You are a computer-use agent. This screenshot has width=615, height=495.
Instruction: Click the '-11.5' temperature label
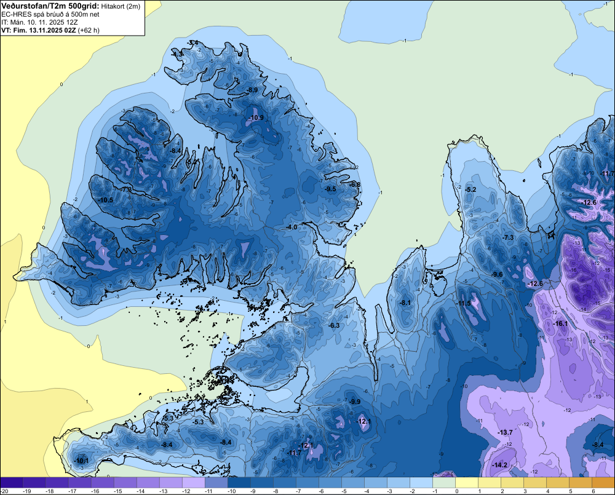pos(463,304)
